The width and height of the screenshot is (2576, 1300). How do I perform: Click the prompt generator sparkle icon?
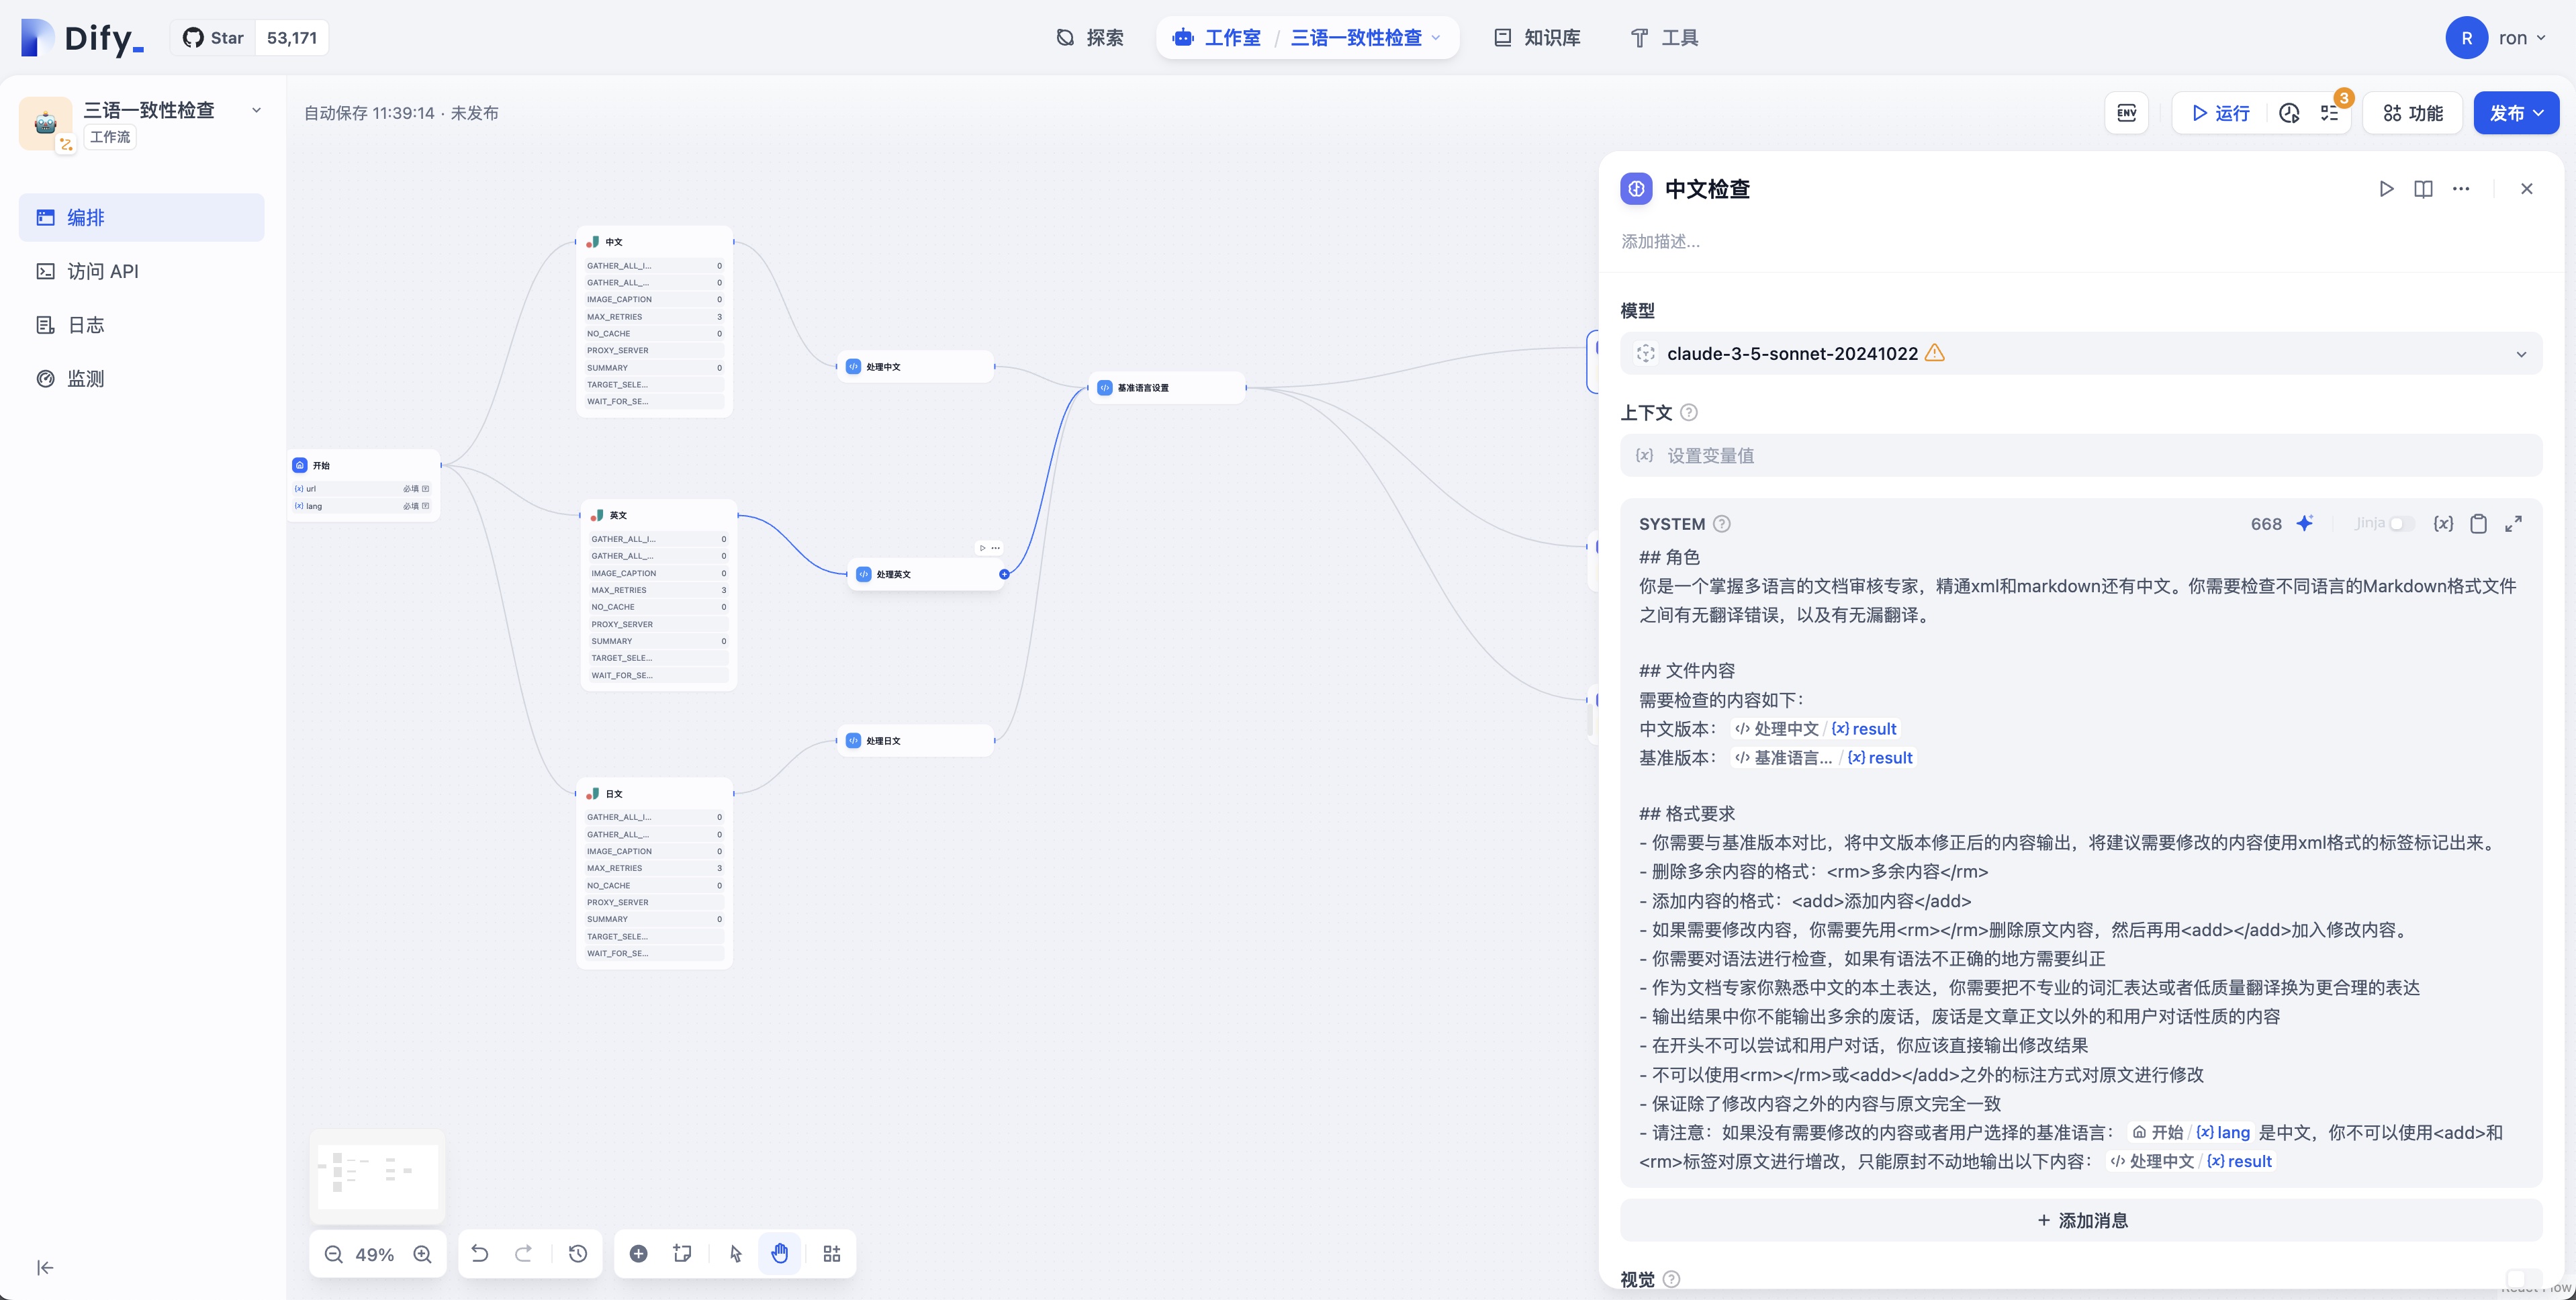coord(2305,524)
